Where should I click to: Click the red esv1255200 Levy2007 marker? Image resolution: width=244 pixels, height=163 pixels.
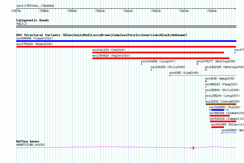tap(206, 98)
